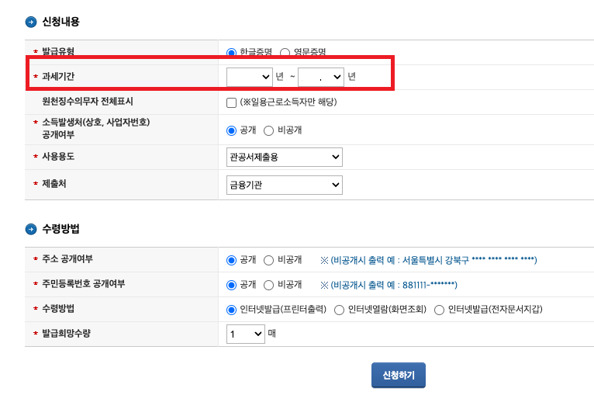
Task: Click the 서울특별시 강북구 example note
Action: point(429,261)
